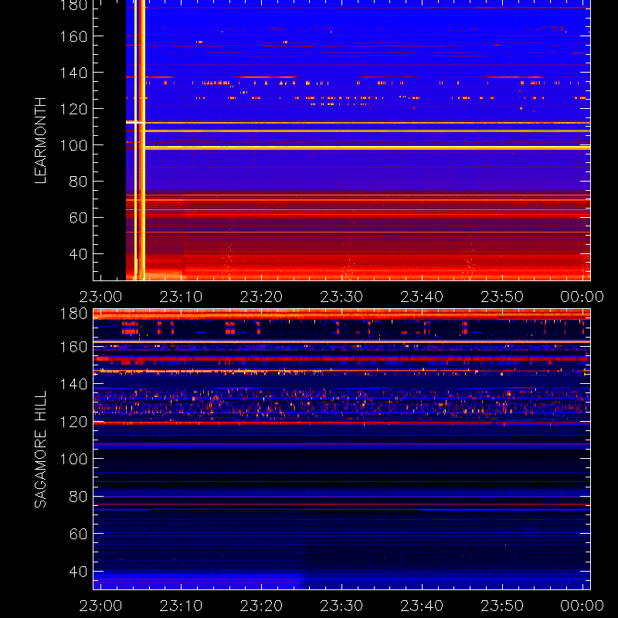
Task: Click the 23:20 time label under Sagamore Hill plot
Action: coord(261,606)
